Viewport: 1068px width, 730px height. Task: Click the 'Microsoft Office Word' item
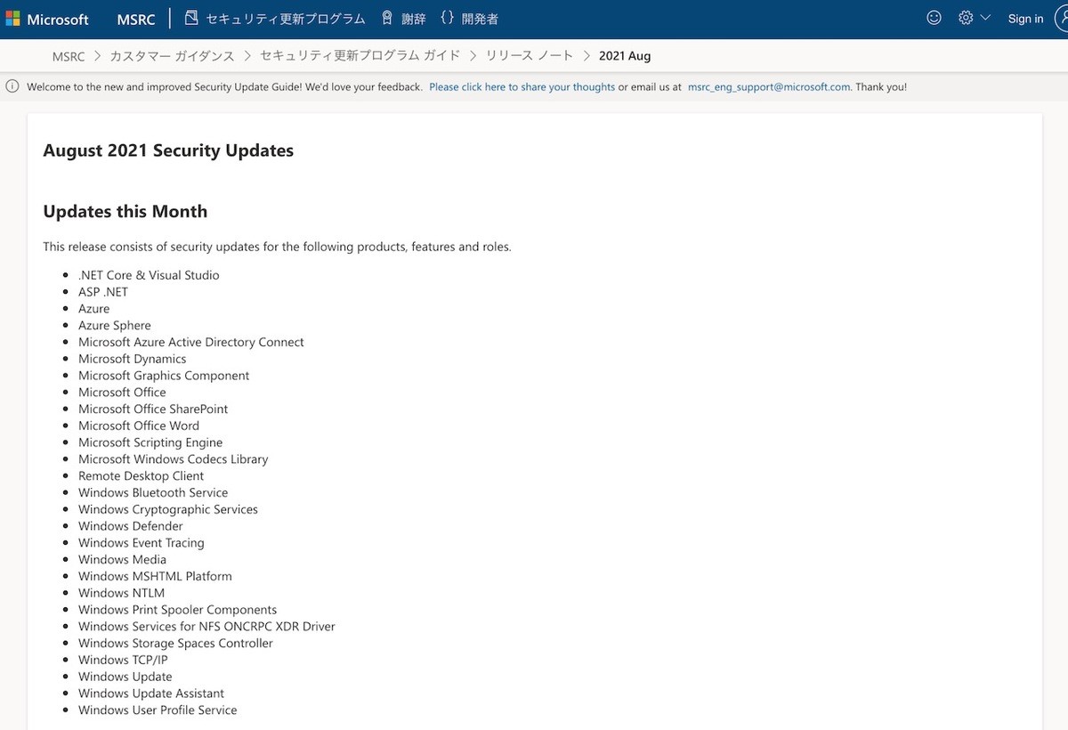tap(139, 426)
